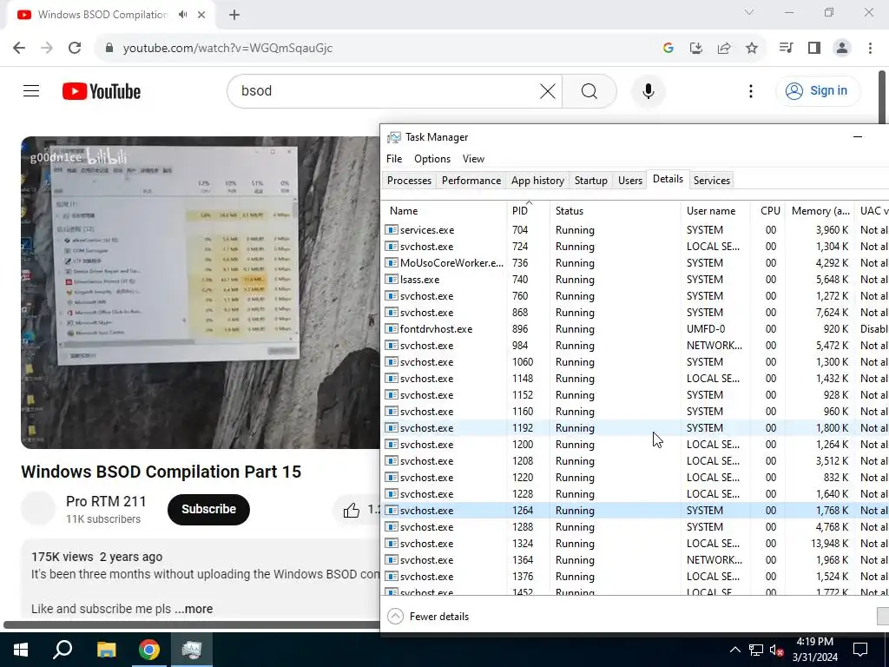The image size is (889, 667).
Task: Sort by Status column header
Action: (616, 210)
